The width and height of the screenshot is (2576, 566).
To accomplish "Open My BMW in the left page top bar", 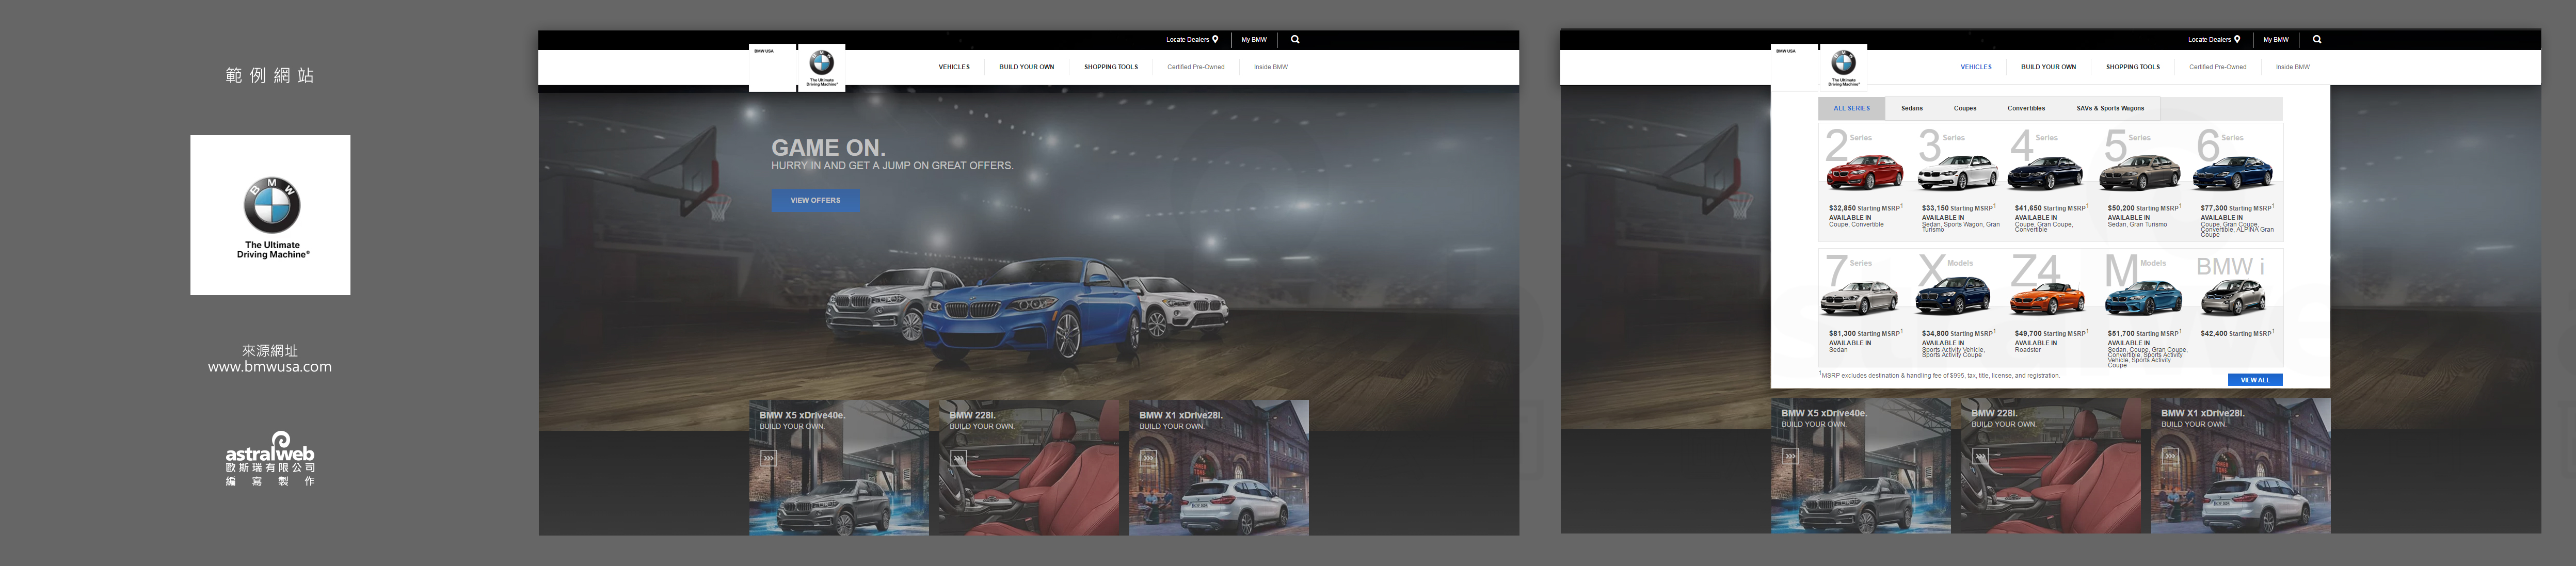I will tap(1254, 40).
